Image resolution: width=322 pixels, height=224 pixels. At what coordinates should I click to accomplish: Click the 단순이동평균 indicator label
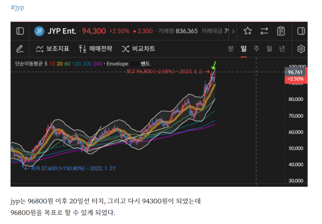click(x=29, y=64)
